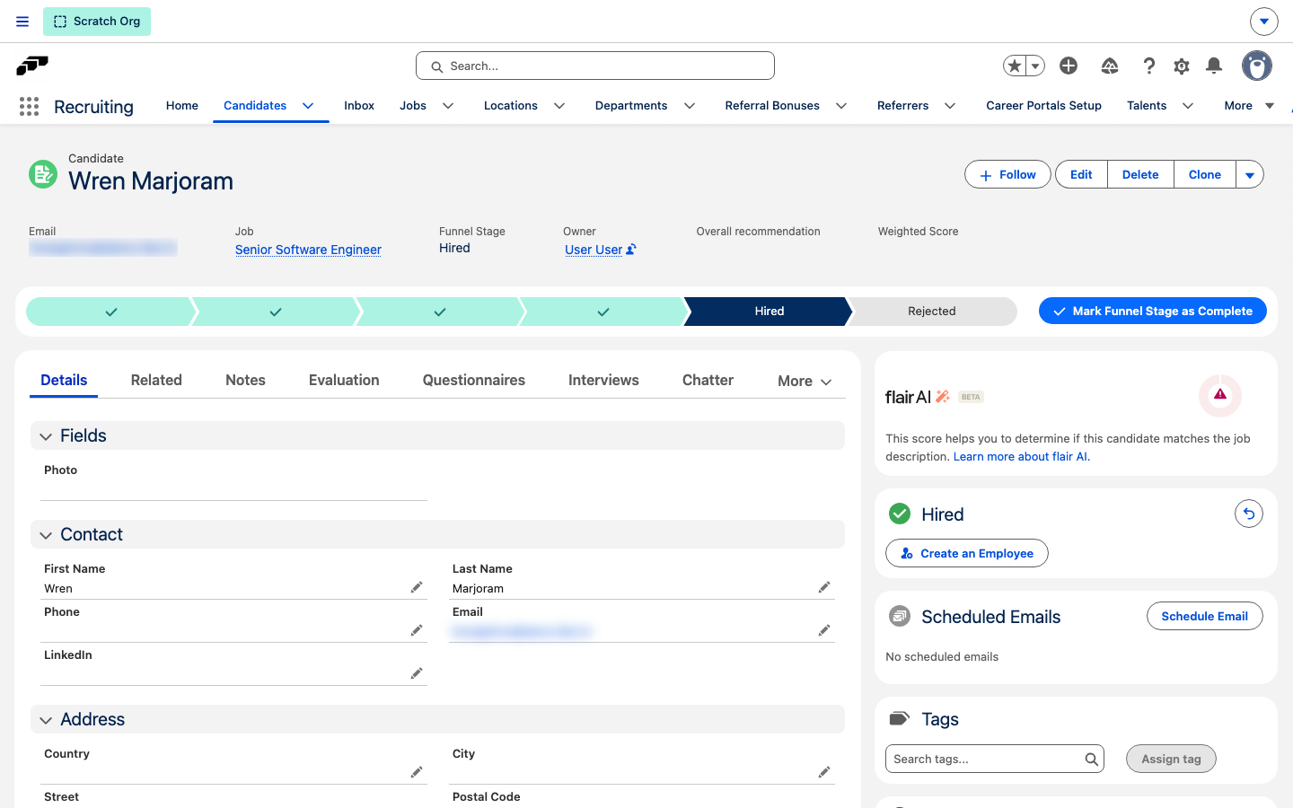Viewport: 1293px width, 808px height.
Task: Select the Hired stage in the path
Action: click(769, 312)
